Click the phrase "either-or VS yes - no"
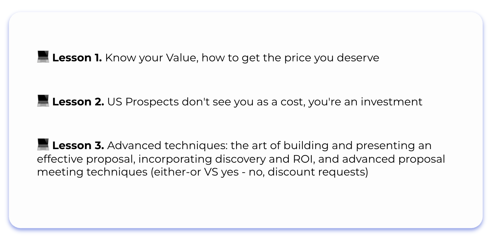 [206, 172]
